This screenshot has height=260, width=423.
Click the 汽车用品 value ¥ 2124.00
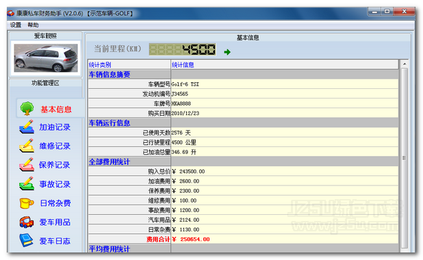pos(185,220)
